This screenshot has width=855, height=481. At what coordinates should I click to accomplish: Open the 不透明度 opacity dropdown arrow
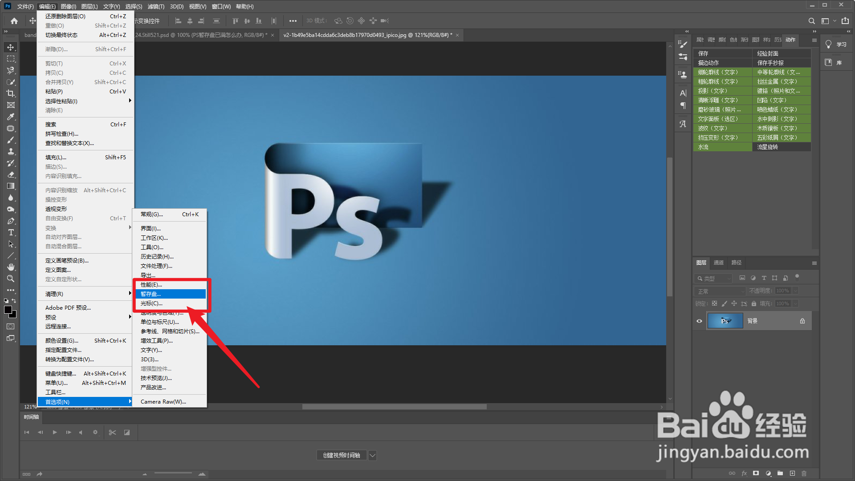(795, 291)
